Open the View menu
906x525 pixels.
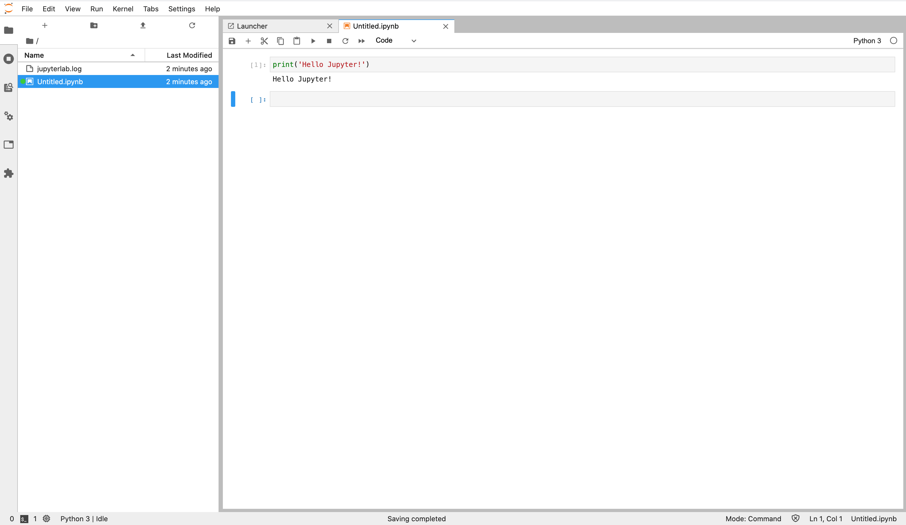pyautogui.click(x=72, y=9)
